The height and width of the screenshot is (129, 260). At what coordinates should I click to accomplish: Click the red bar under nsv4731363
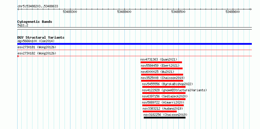161,62
